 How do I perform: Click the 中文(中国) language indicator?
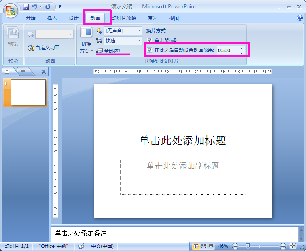[x=102, y=246]
